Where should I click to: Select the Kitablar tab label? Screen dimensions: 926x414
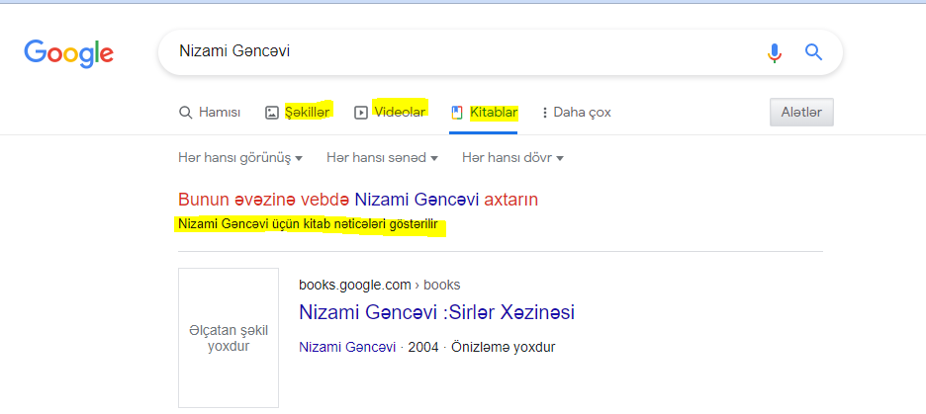click(494, 113)
